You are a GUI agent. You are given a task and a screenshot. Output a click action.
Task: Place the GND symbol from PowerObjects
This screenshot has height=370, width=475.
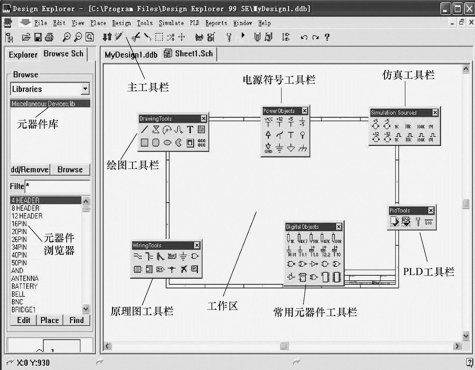click(268, 148)
